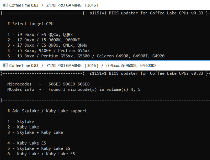
Task: Select option '6 - Kaby Lake + Kaby Lake ES'
Action: tap(41, 154)
